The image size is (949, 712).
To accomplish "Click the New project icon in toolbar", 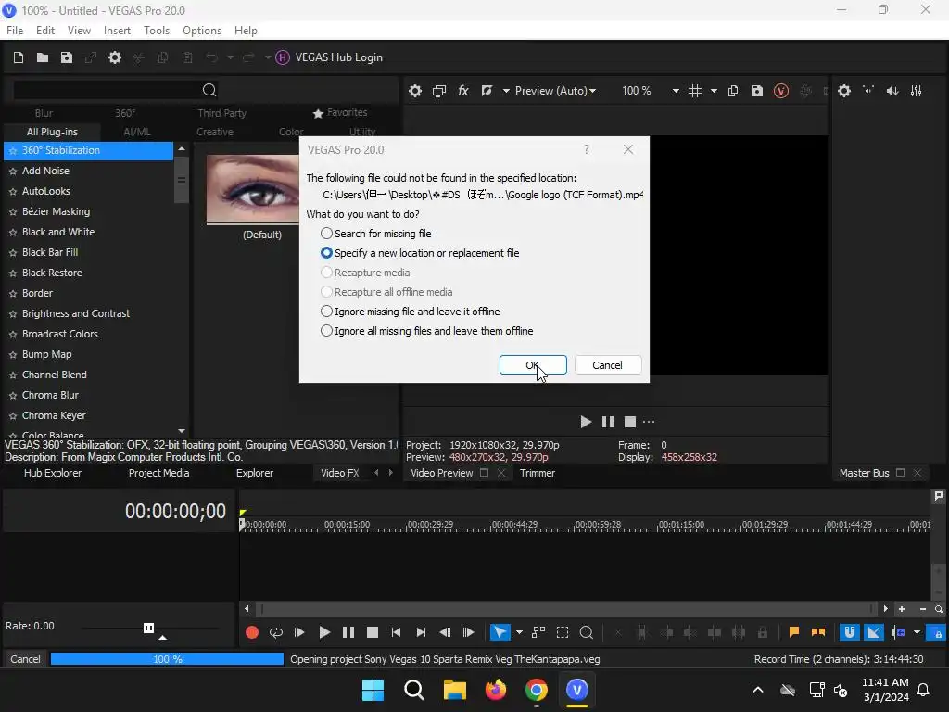I will click(19, 57).
